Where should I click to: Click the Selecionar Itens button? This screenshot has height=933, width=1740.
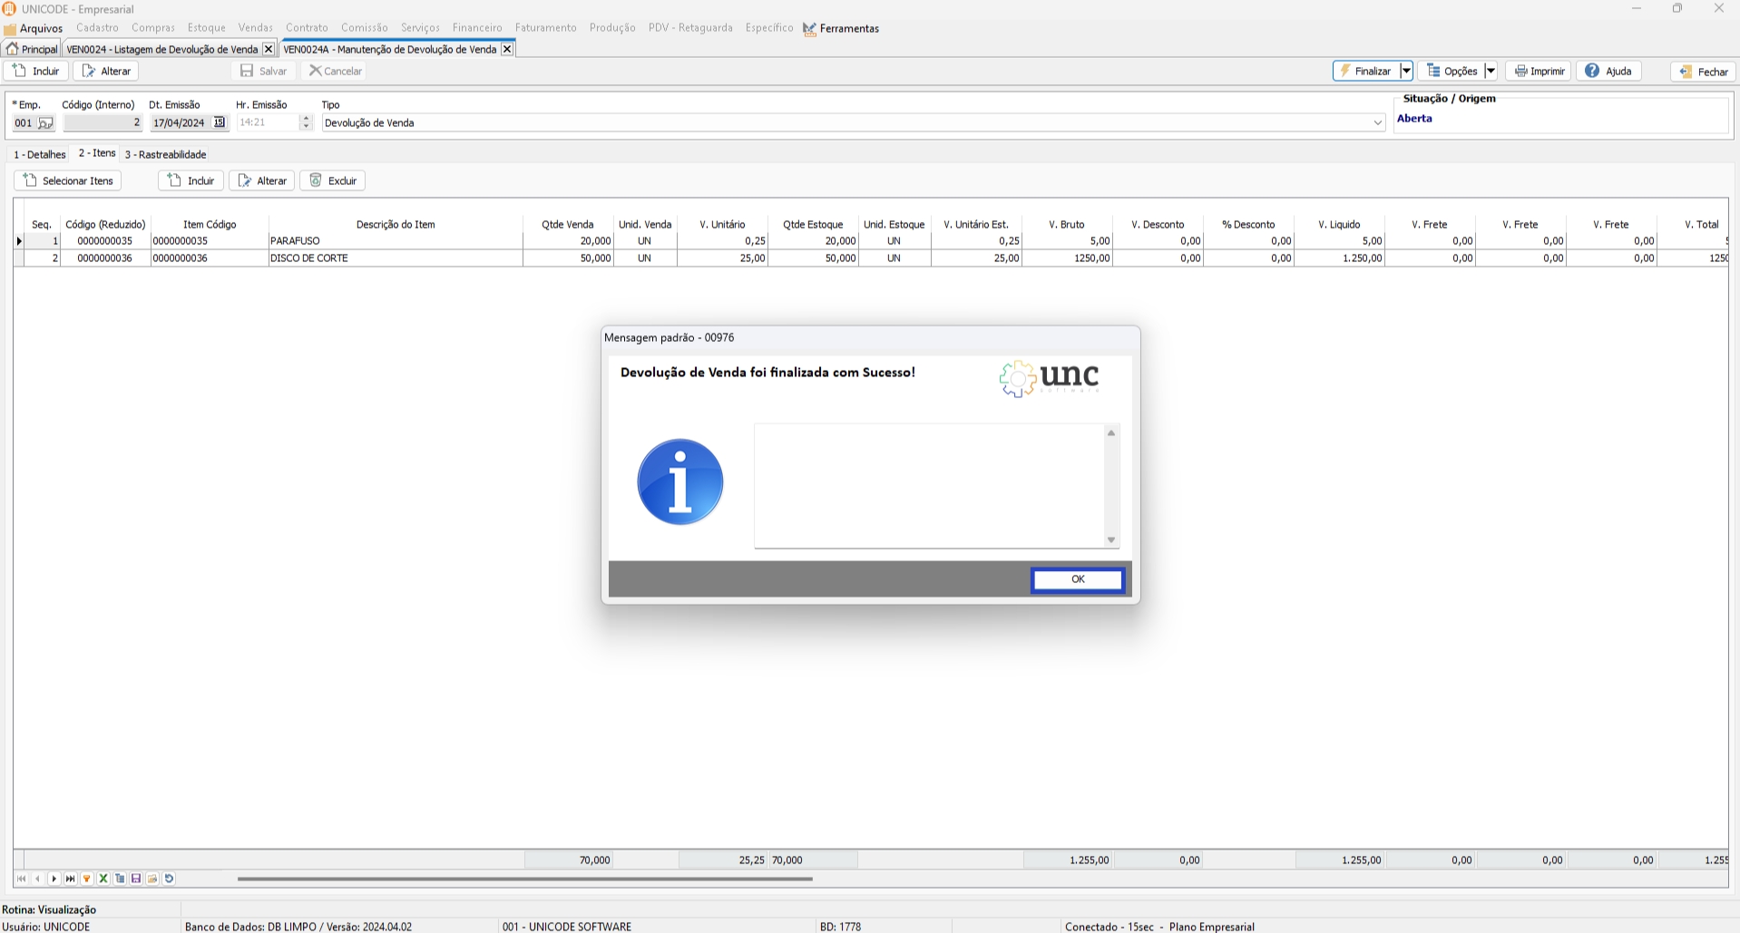(x=68, y=180)
